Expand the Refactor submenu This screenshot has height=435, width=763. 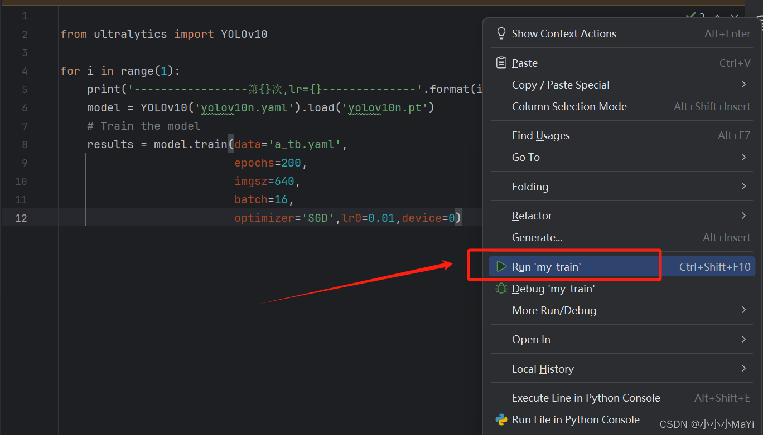pos(622,216)
